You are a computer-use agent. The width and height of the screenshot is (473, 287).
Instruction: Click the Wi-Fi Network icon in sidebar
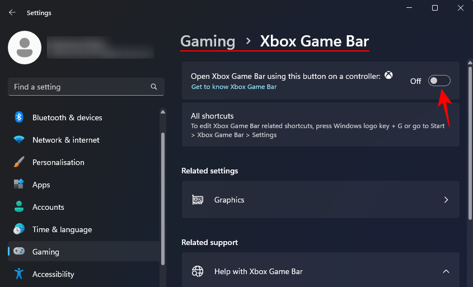(18, 139)
